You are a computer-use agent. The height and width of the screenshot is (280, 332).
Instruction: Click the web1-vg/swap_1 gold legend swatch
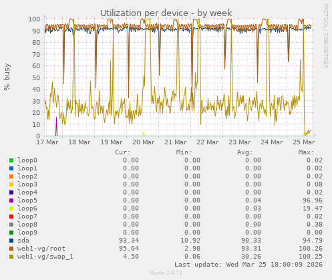[x=11, y=257]
